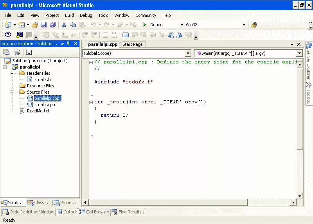Click the Navigate Backward icon

(121, 25)
